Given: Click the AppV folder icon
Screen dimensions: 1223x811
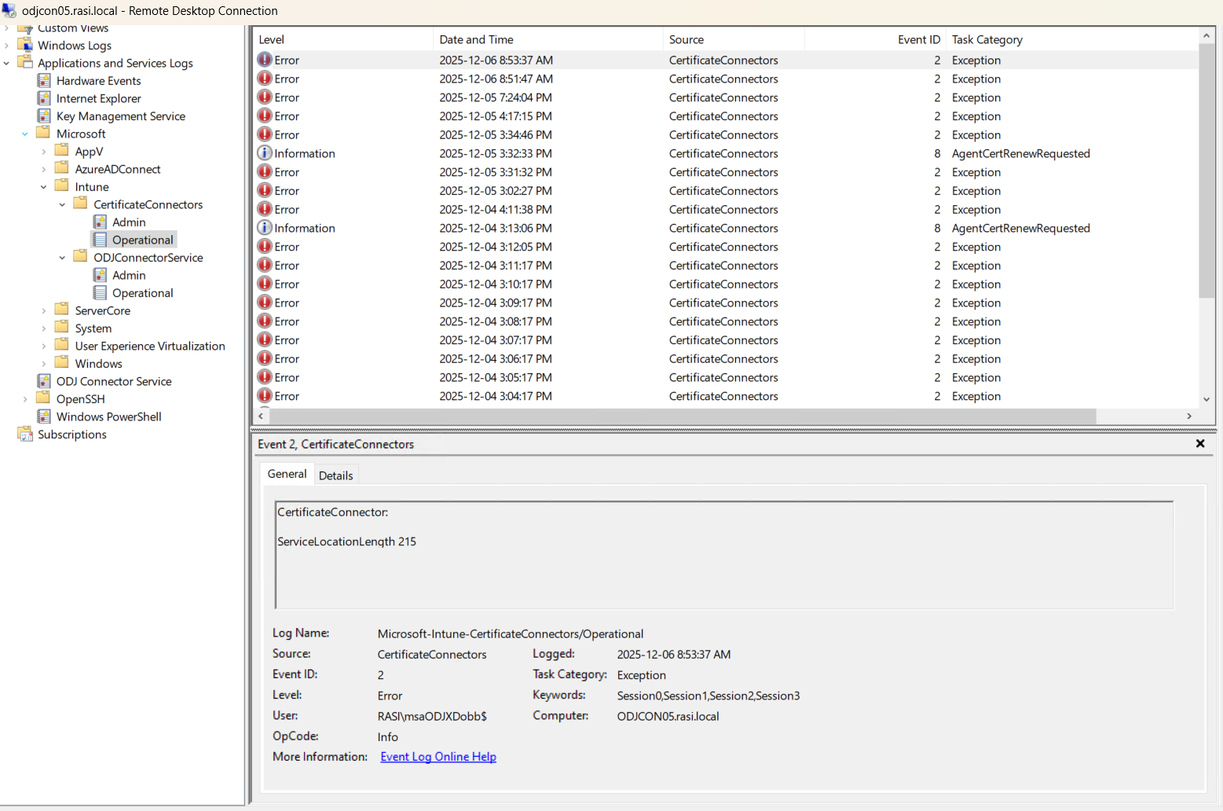Looking at the screenshot, I should point(62,151).
